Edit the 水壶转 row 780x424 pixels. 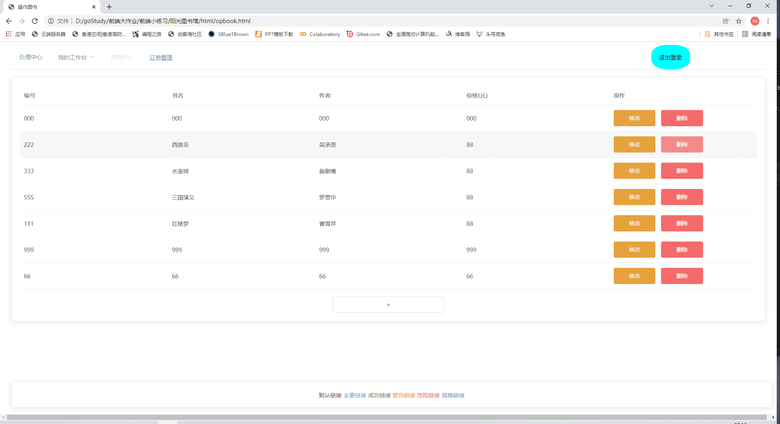[634, 171]
